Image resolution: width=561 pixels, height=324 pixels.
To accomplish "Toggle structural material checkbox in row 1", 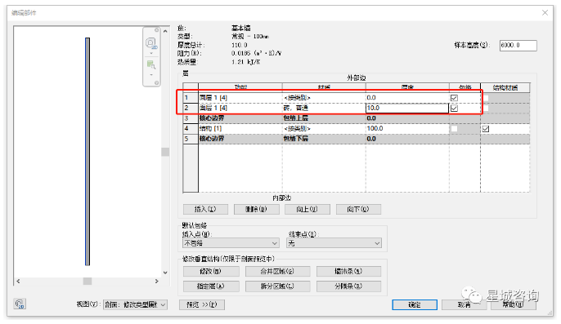I will point(486,98).
